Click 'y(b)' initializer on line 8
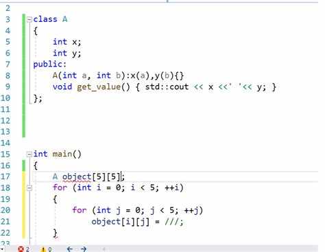 pyautogui.click(x=164, y=76)
